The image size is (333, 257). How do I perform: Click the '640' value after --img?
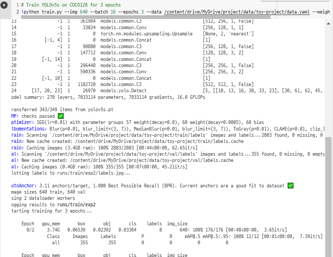click(x=84, y=12)
